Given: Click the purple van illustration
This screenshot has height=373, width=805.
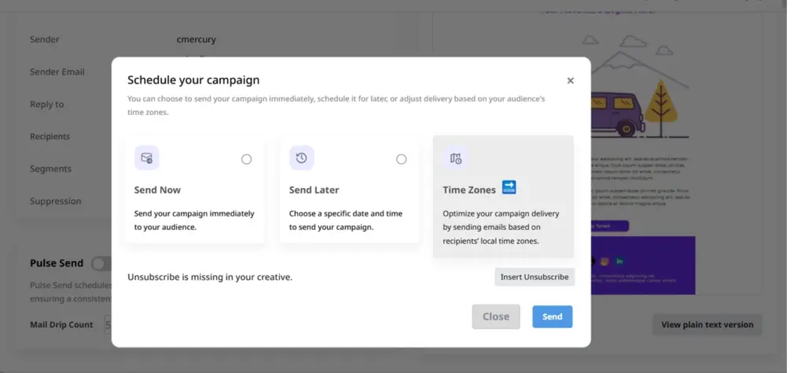Looking at the screenshot, I should point(615,114).
